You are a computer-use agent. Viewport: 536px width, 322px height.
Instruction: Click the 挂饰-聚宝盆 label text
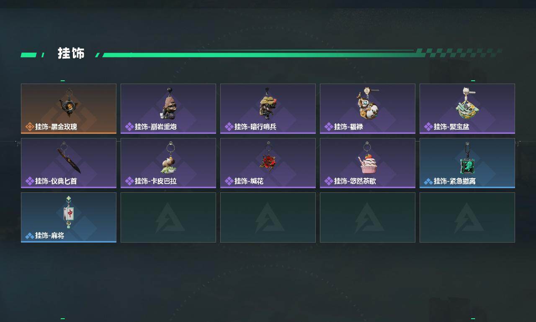tap(451, 127)
